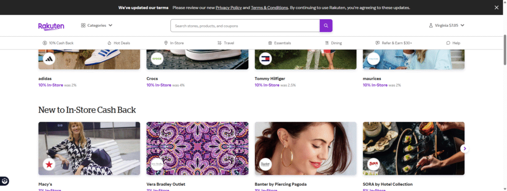Open the adidas store name
This screenshot has width=507, height=191.
click(45, 79)
